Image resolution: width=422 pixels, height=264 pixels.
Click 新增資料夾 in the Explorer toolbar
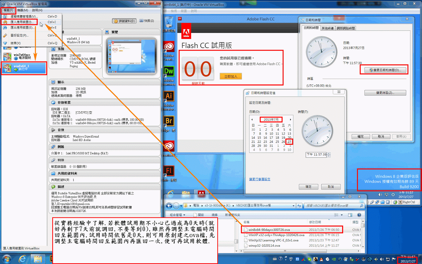coord(232,215)
